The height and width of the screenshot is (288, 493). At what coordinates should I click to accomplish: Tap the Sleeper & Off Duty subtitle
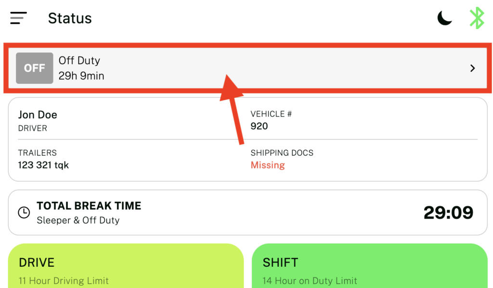tap(78, 220)
